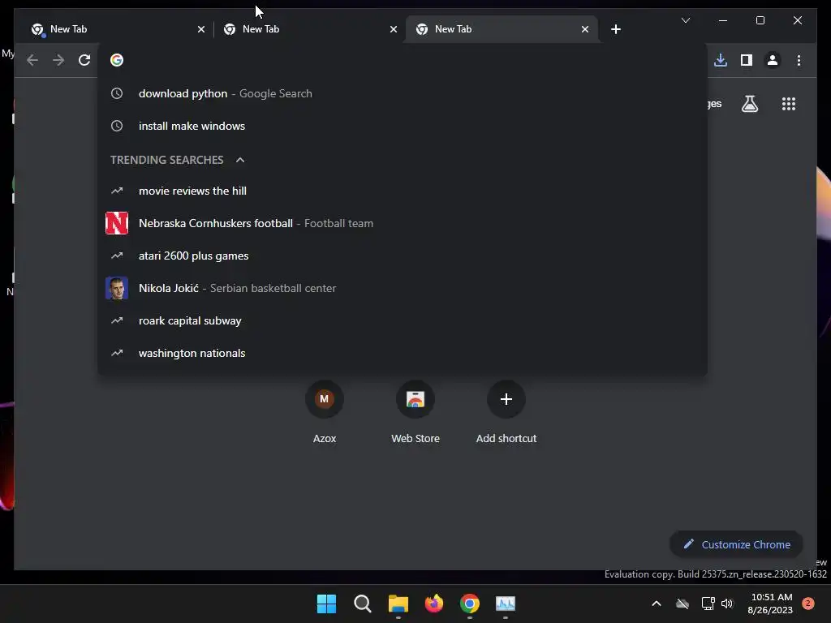Open the Azox shortcut

pyautogui.click(x=325, y=412)
